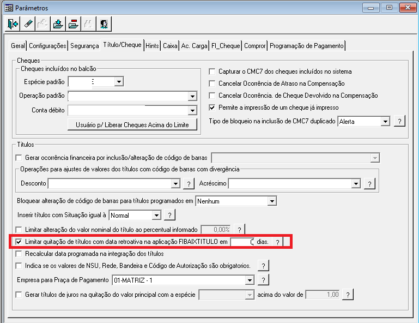419x323 pixels.
Task: Open help for juros acima do valor
Action: click(348, 295)
